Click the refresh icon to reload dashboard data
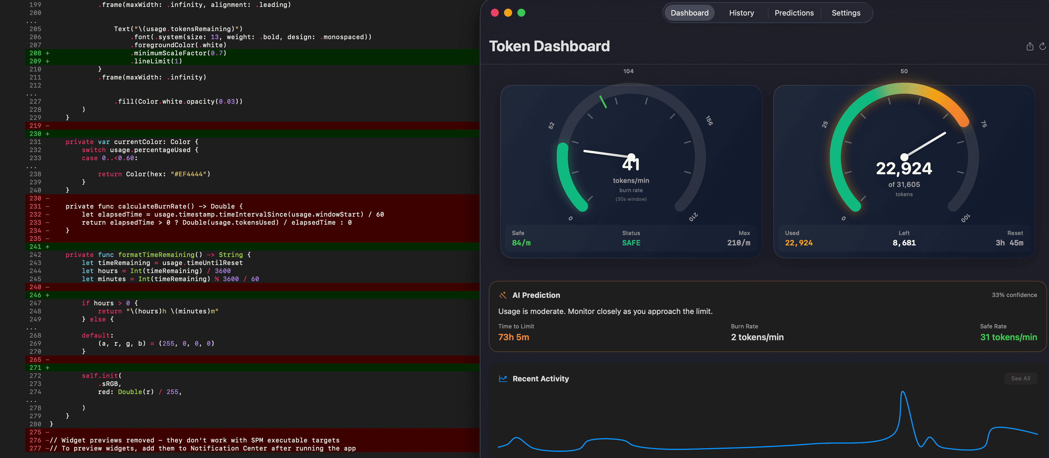Viewport: 1049px width, 458px height. 1042,46
